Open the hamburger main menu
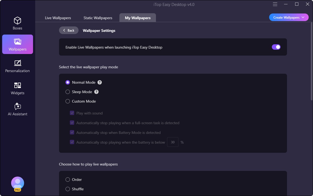Image resolution: width=313 pixels, height=196 pixels. (x=275, y=4)
